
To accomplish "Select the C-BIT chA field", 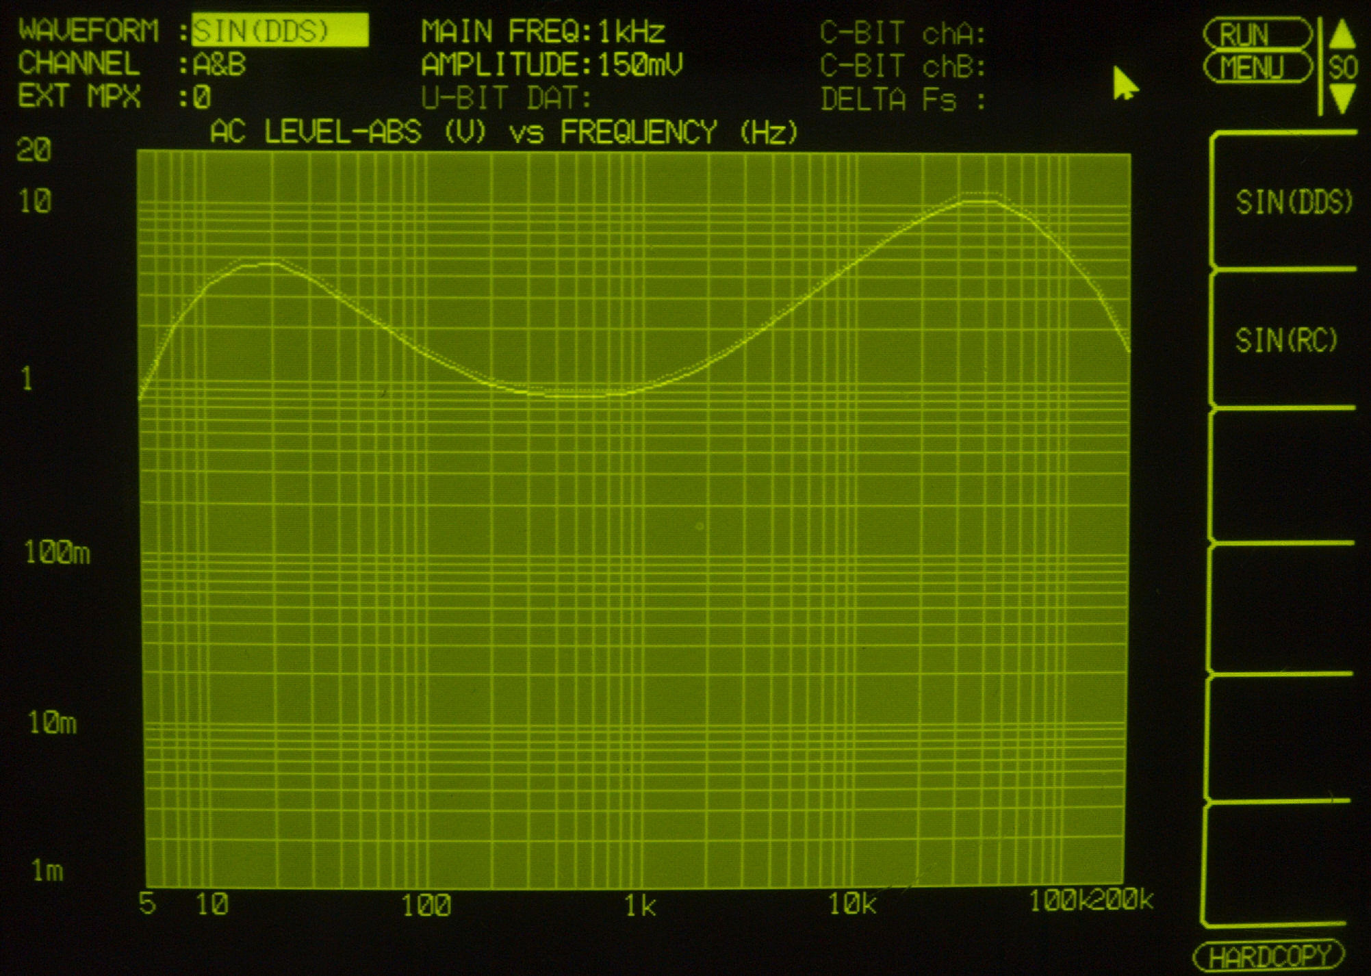I will point(903,33).
